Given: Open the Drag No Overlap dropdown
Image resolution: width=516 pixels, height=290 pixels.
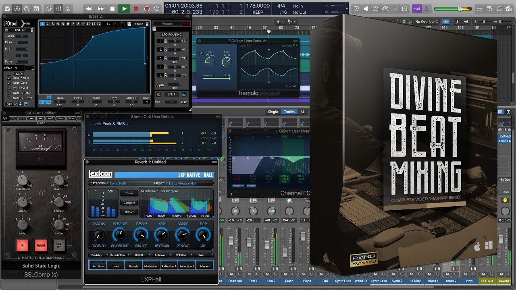Looking at the screenshot, I should [427, 21].
